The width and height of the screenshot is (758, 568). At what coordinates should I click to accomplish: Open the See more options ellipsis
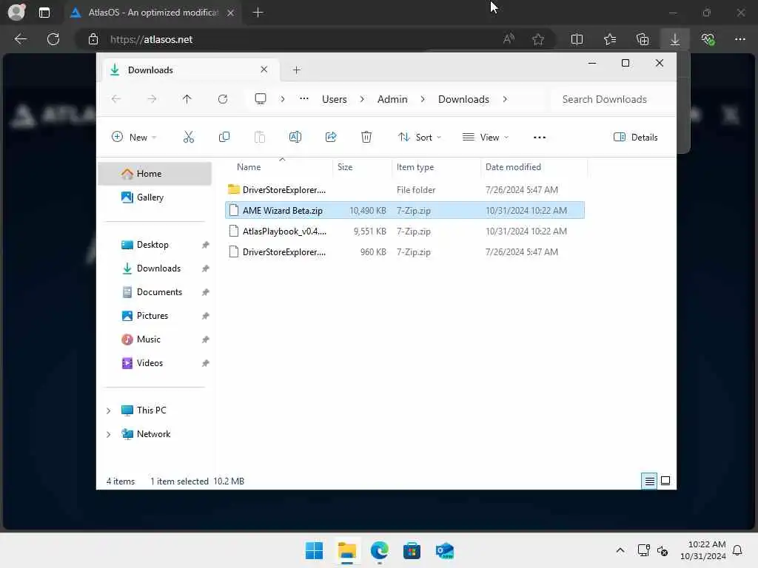tap(540, 138)
